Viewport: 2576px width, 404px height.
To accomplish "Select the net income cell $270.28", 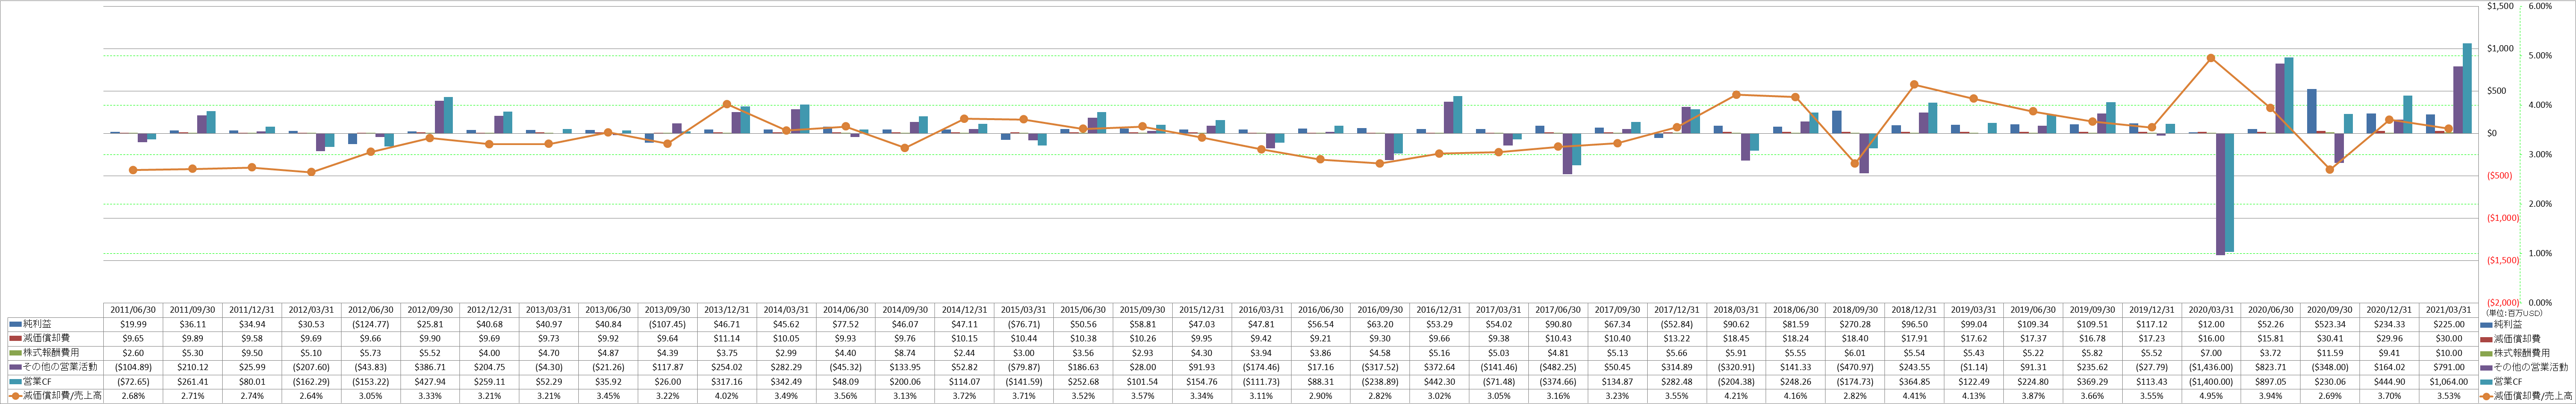I will [x=1855, y=324].
